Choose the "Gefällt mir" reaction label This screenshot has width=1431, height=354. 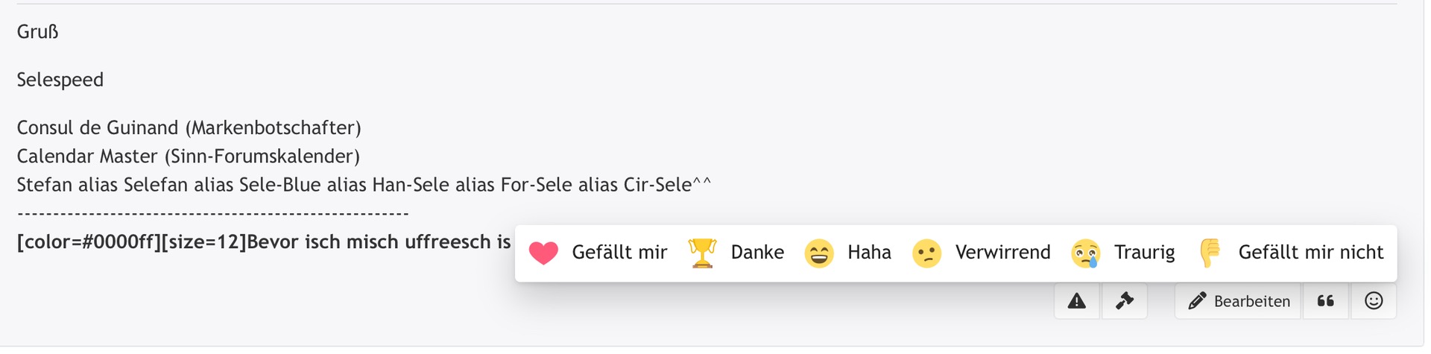coord(619,253)
